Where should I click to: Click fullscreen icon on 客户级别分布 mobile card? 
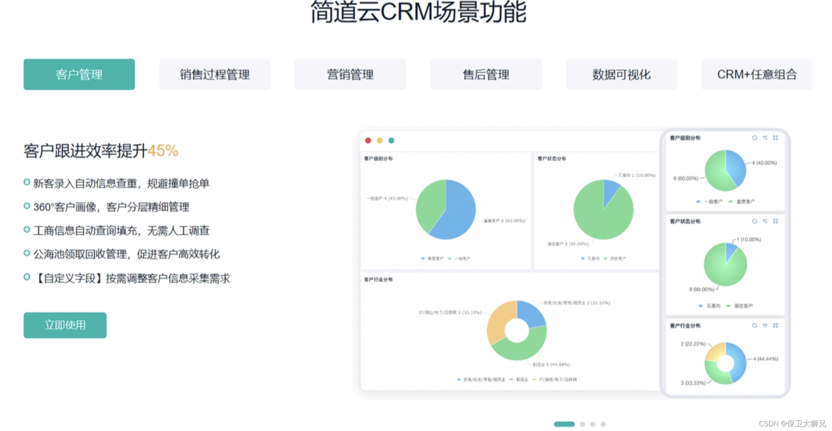click(x=775, y=138)
